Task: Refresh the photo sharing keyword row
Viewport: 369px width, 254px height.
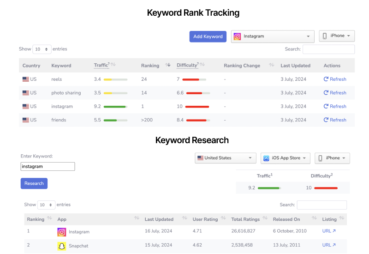Action: [335, 93]
